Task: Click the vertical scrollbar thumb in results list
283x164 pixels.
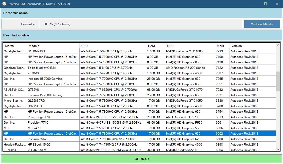Action: (x=278, y=81)
